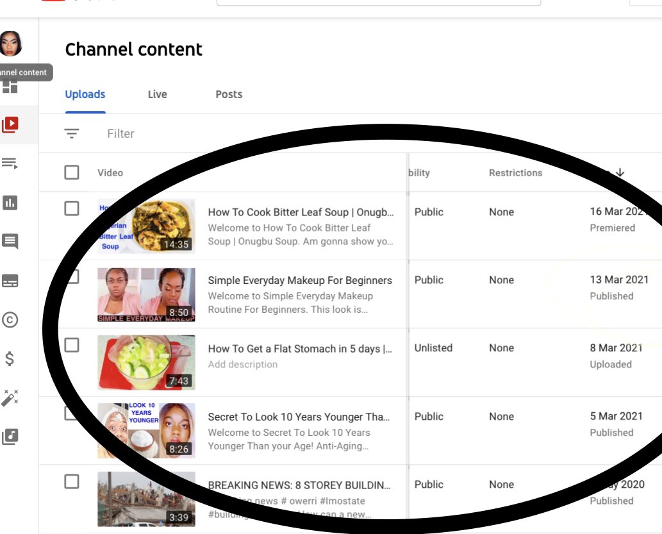Open Bitter Leaf Soup video thumbnail
662x534 pixels.
[x=146, y=226]
